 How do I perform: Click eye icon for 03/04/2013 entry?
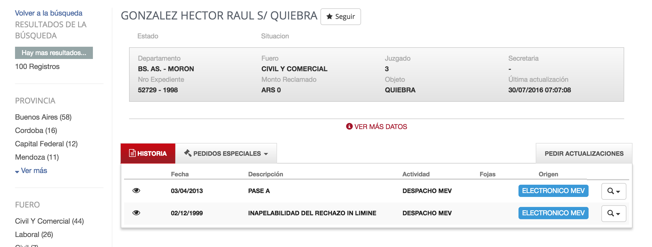136,191
